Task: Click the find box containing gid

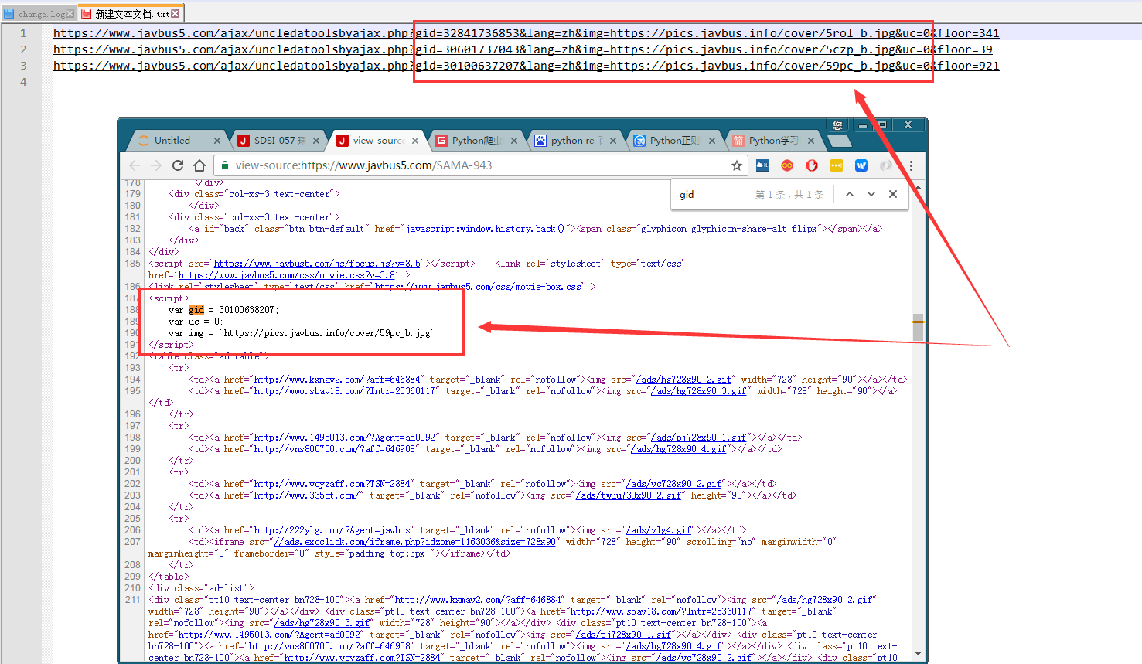Action: tap(713, 194)
